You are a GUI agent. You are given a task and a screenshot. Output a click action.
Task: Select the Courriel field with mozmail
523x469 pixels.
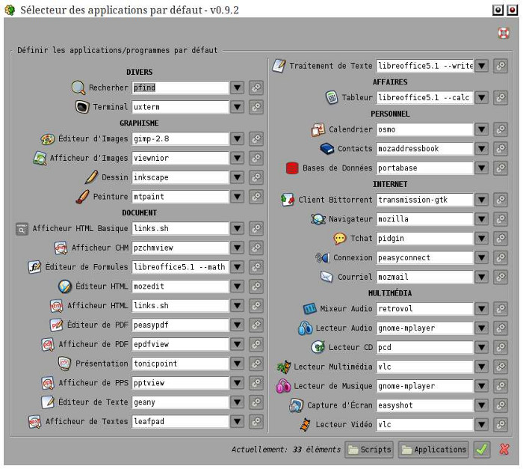(x=424, y=277)
